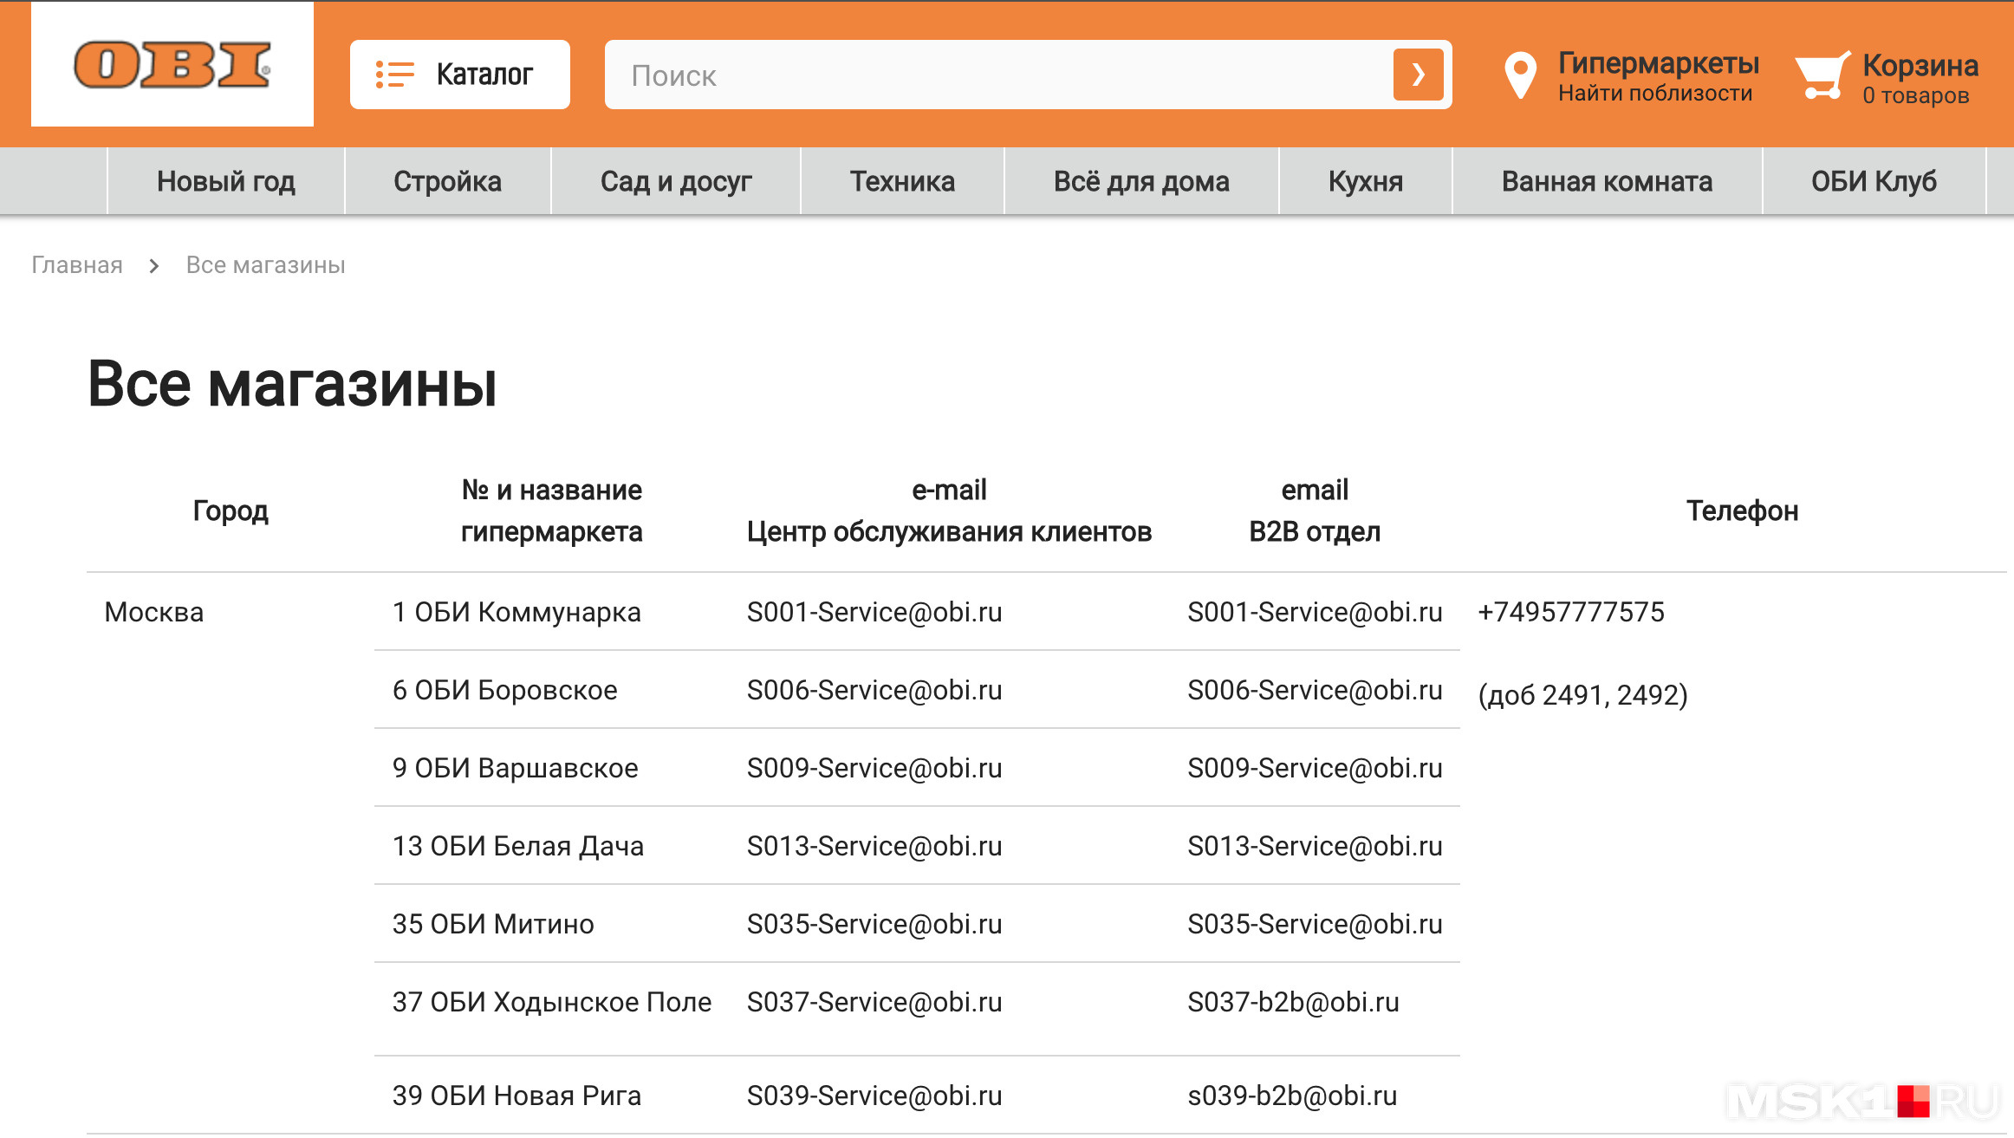
Task: Click the Город column header
Action: click(x=231, y=510)
